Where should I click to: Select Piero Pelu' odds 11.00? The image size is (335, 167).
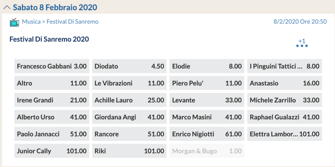click(x=207, y=83)
